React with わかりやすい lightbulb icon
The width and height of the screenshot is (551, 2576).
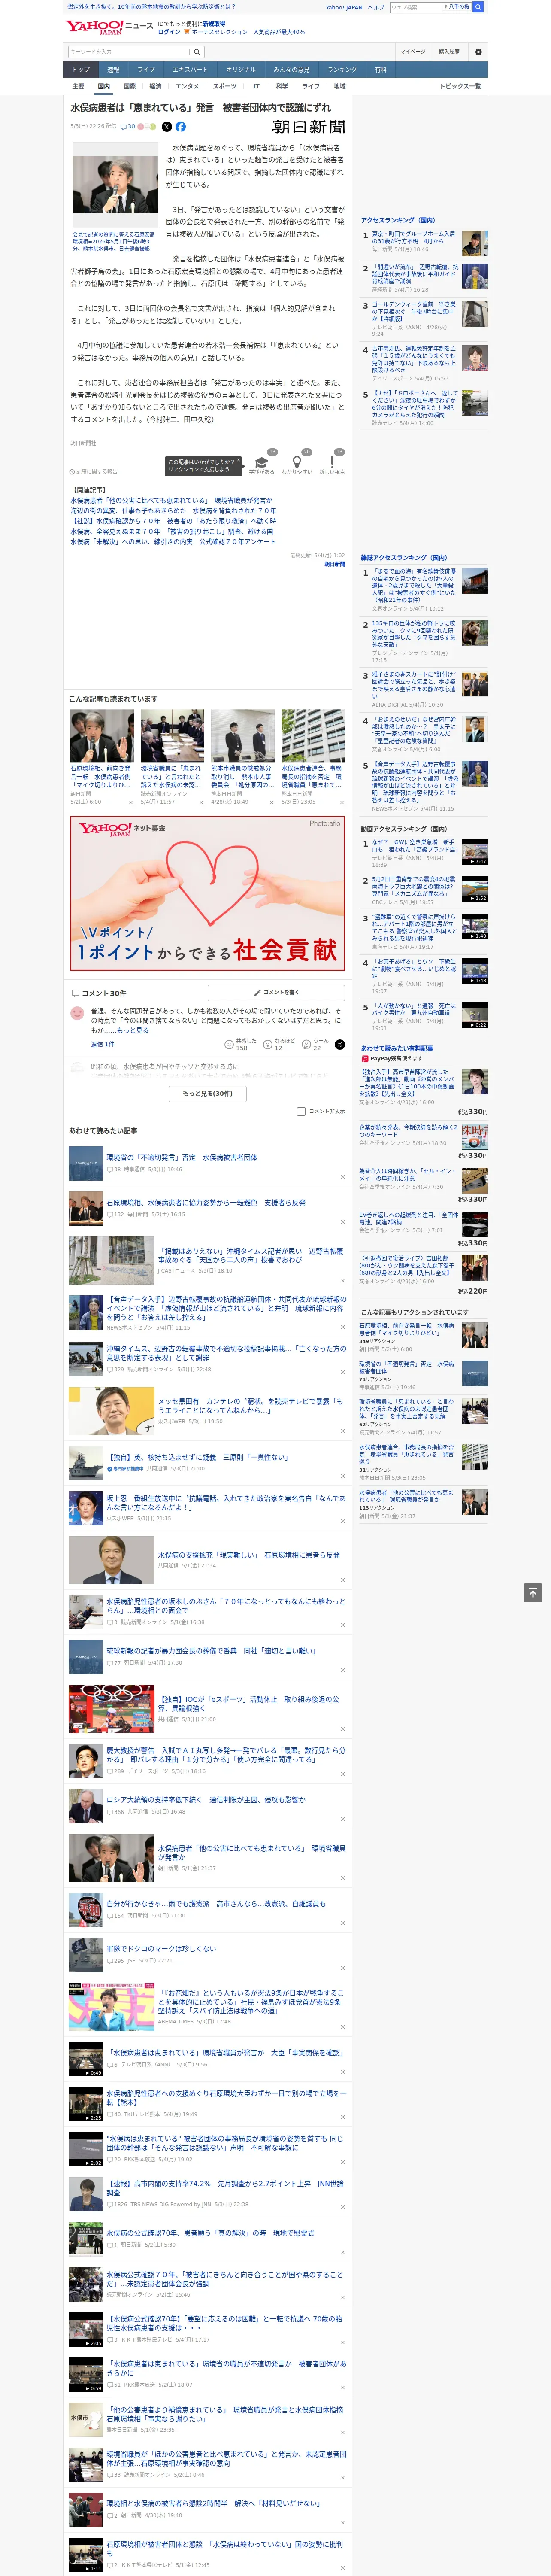click(x=297, y=463)
